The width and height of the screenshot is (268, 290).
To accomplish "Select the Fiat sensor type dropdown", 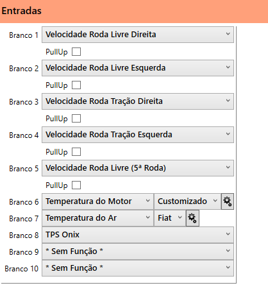I will [170, 218].
